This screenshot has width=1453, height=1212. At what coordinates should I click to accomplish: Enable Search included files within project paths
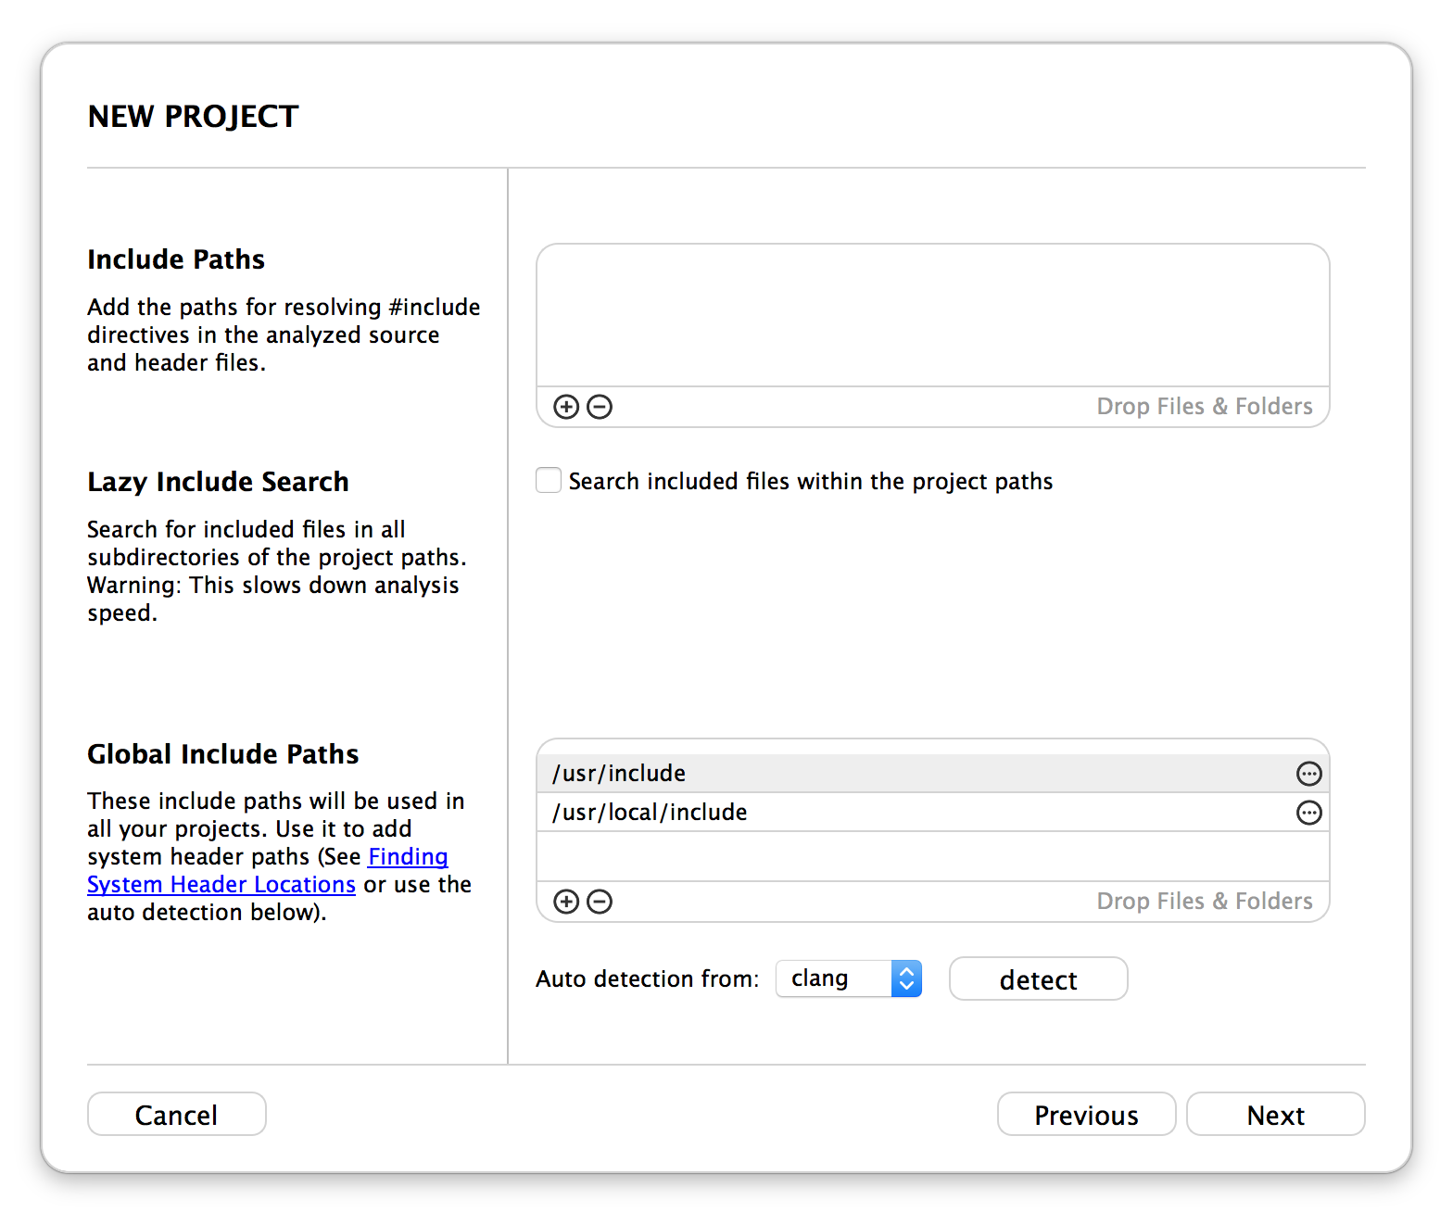click(x=549, y=481)
